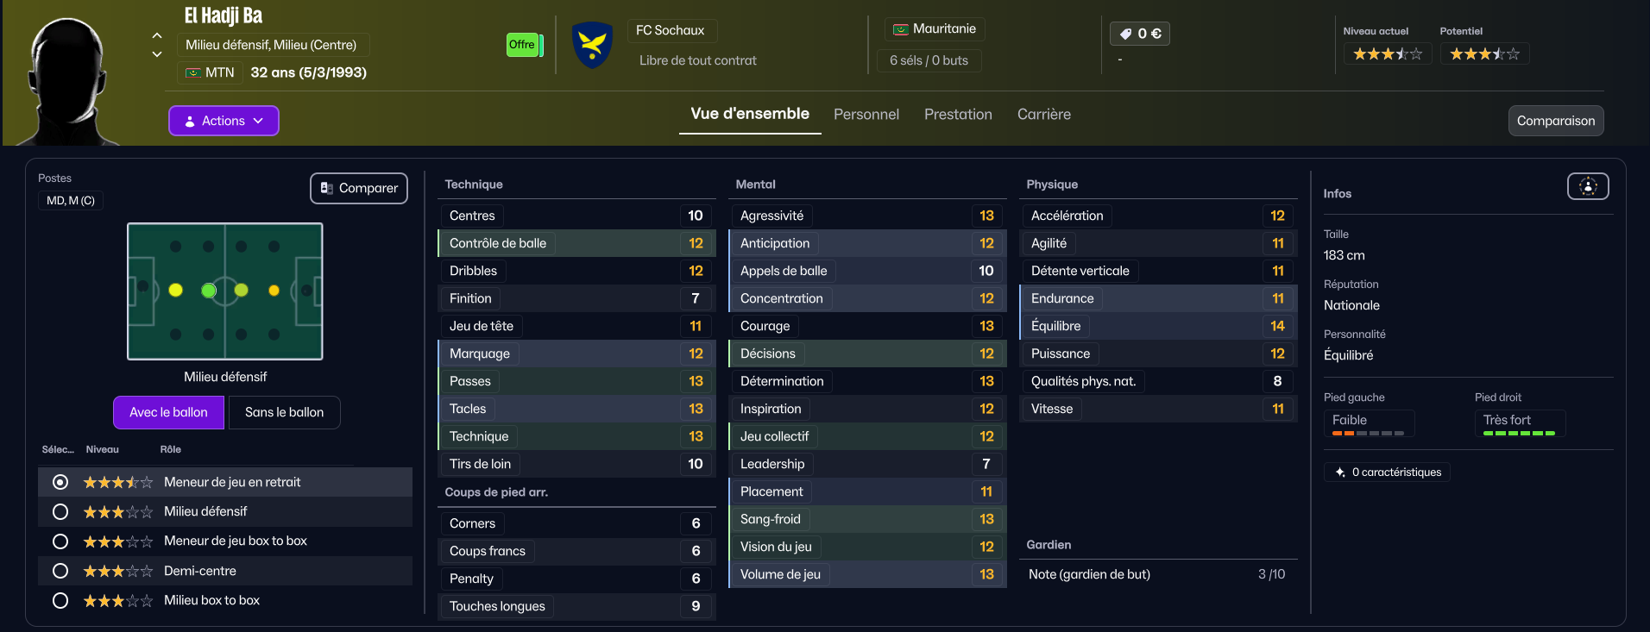Switch to the Personnel tab

[866, 115]
